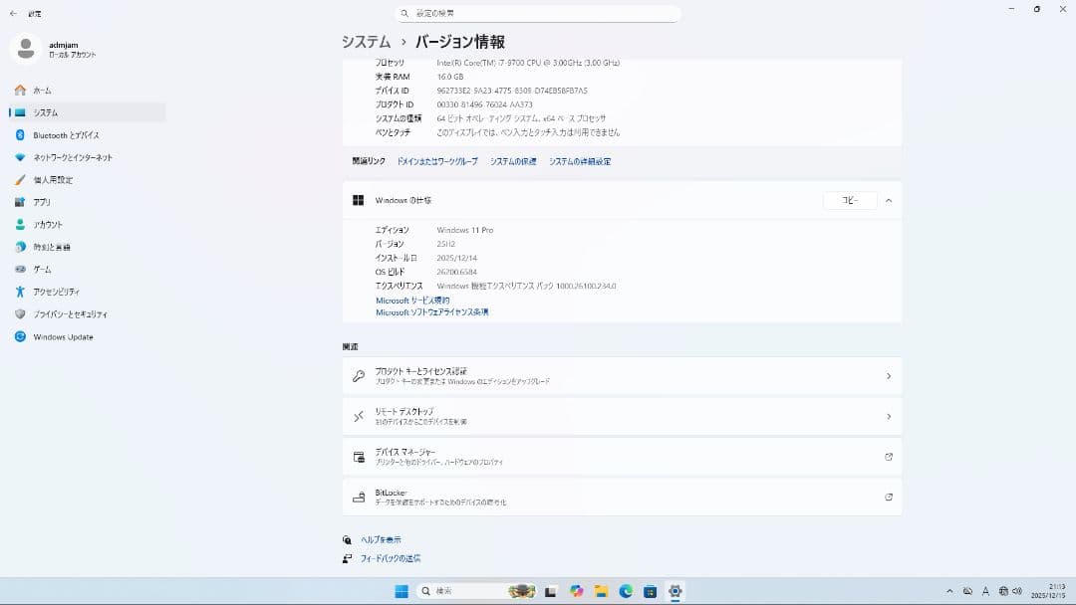Expand the リモートデスクトップ row
The height and width of the screenshot is (605, 1076).
coord(888,416)
